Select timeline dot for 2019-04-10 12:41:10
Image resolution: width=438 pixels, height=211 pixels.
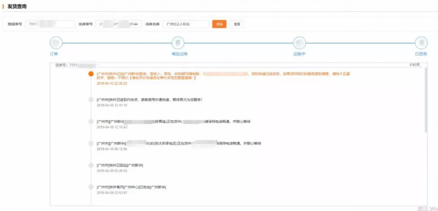tap(91, 99)
